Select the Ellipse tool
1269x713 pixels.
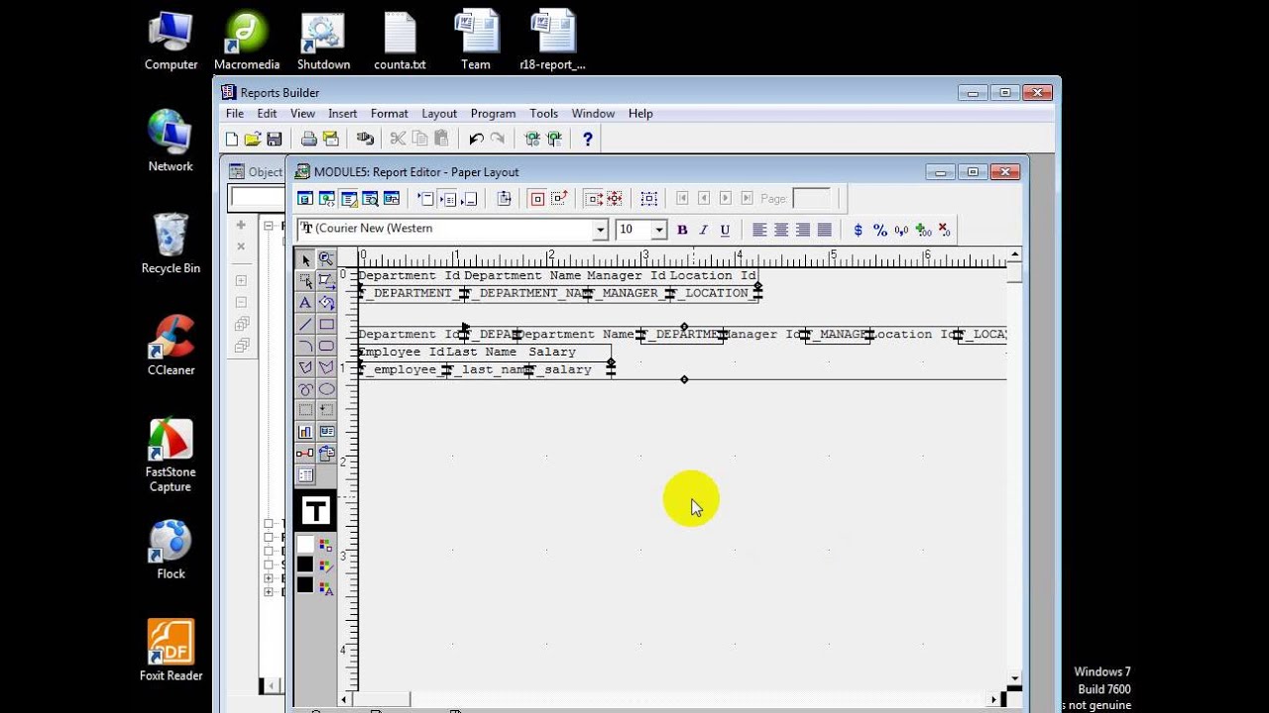click(326, 389)
